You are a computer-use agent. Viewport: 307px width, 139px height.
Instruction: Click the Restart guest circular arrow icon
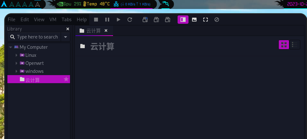point(130,20)
